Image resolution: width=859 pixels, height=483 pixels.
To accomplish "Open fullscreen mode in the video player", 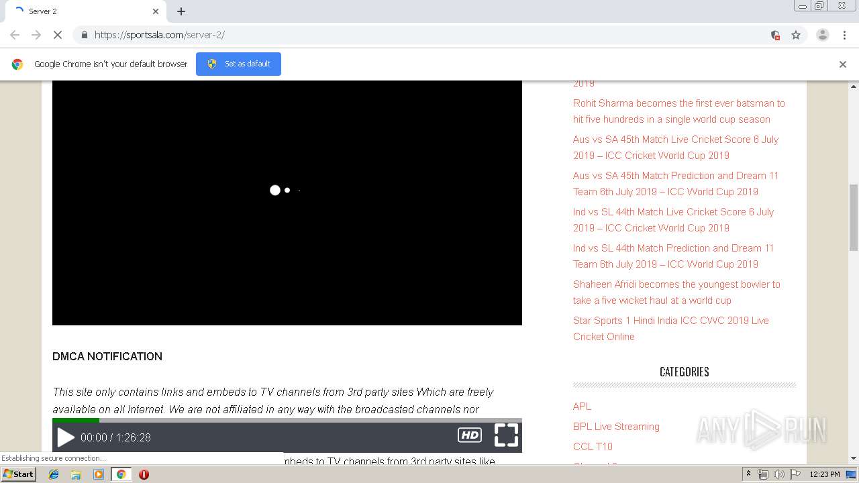I will 506,435.
